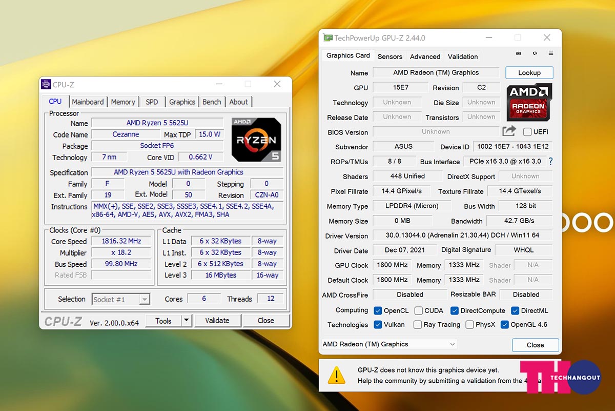Click the AMD Radeon Graphics logo
615x411 pixels.
(x=529, y=102)
